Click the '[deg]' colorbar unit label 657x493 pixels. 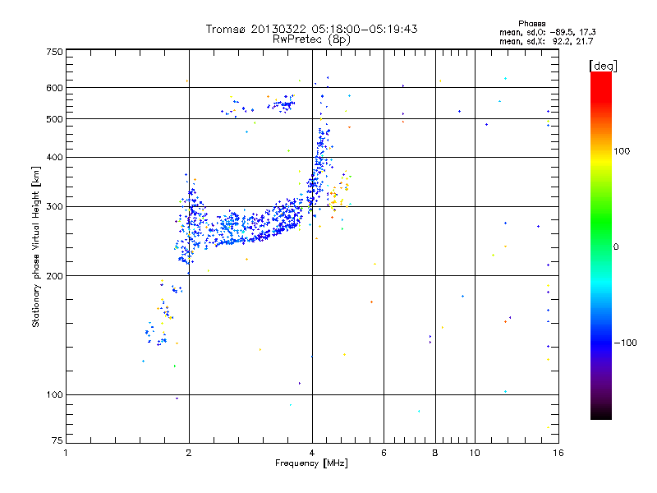pos(603,66)
